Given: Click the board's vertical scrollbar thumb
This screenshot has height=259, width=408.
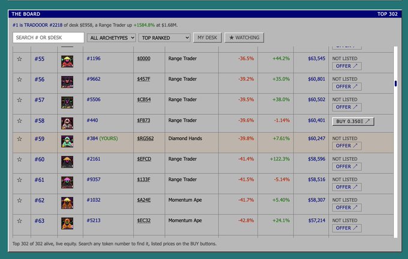Looking at the screenshot, I should tap(395, 84).
